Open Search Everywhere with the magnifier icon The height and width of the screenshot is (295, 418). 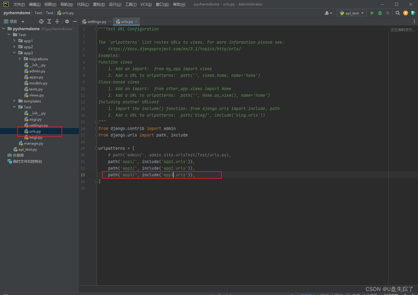coord(397,13)
